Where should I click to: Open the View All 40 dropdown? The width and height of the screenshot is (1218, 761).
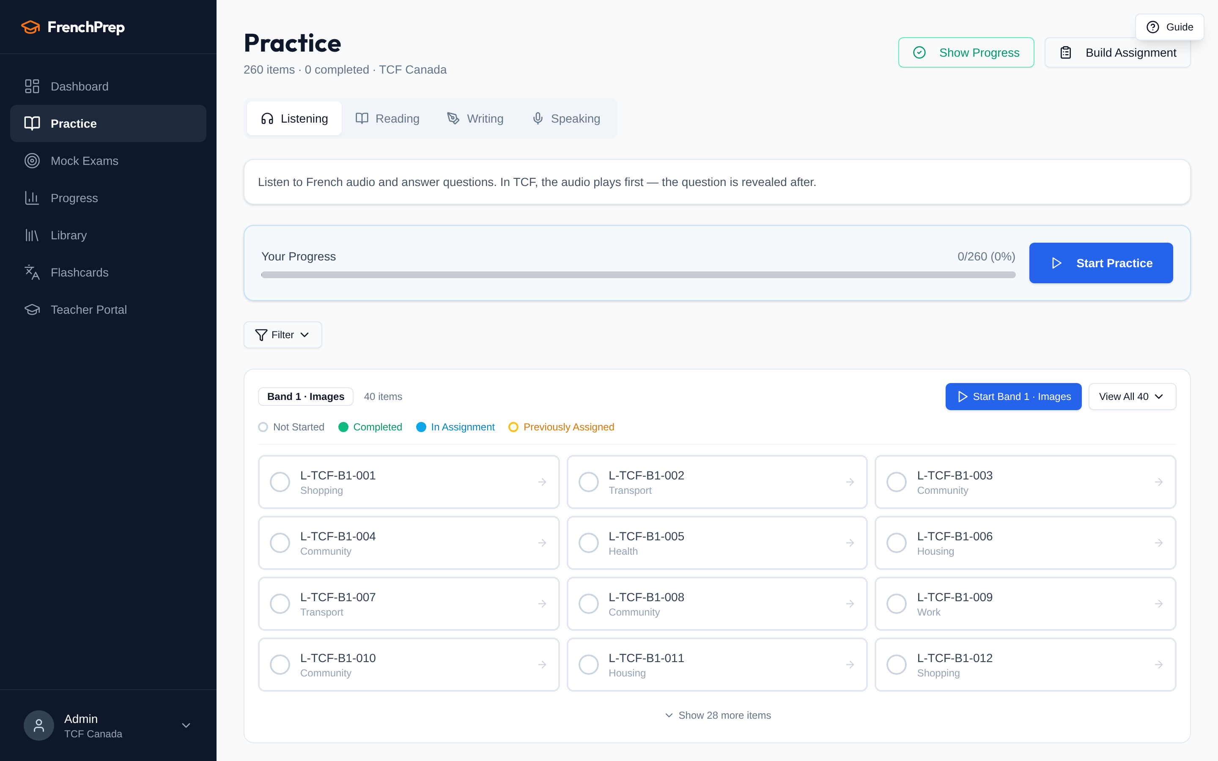(1132, 397)
